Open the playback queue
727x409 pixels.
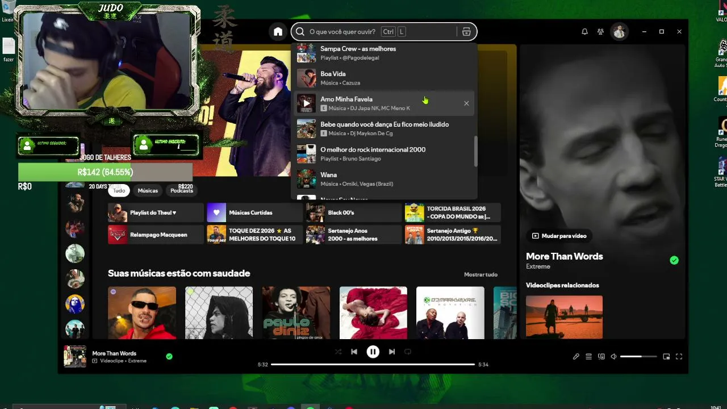588,357
